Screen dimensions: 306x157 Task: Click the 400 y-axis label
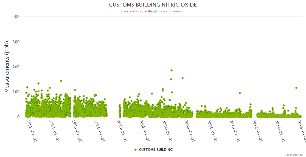click(16, 17)
